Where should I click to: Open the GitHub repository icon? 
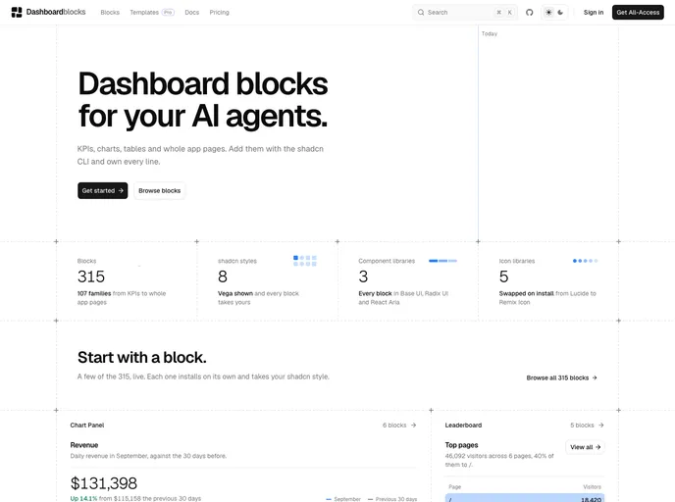pos(530,13)
